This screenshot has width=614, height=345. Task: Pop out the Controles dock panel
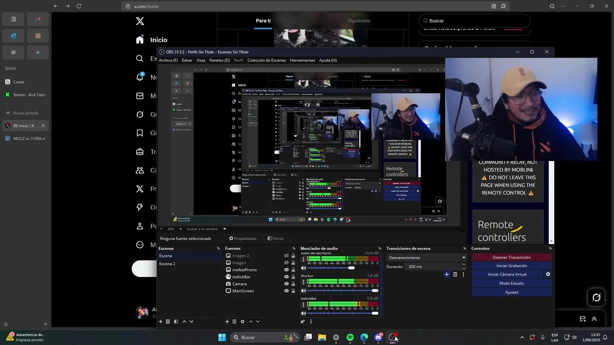click(x=550, y=249)
